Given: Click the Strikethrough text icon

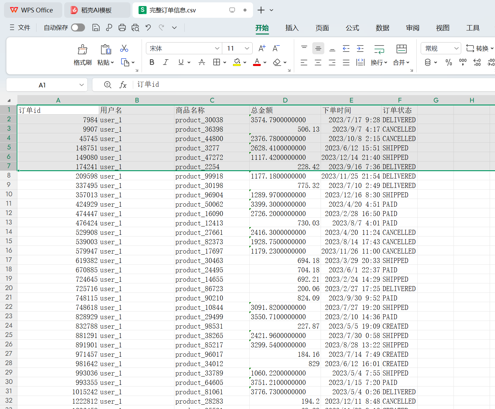Looking at the screenshot, I should [201, 62].
